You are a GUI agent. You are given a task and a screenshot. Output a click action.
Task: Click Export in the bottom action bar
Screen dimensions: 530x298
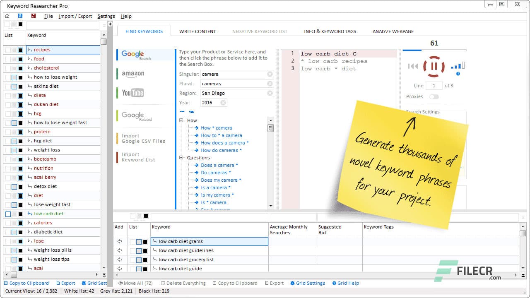(x=274, y=283)
